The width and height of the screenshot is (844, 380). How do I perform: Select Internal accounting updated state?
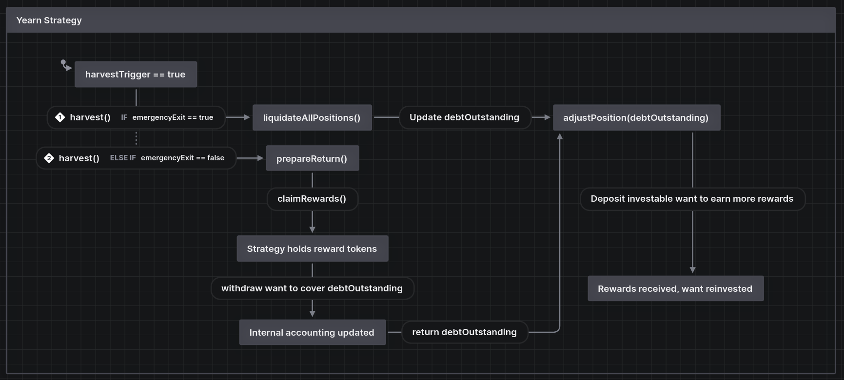click(x=312, y=332)
